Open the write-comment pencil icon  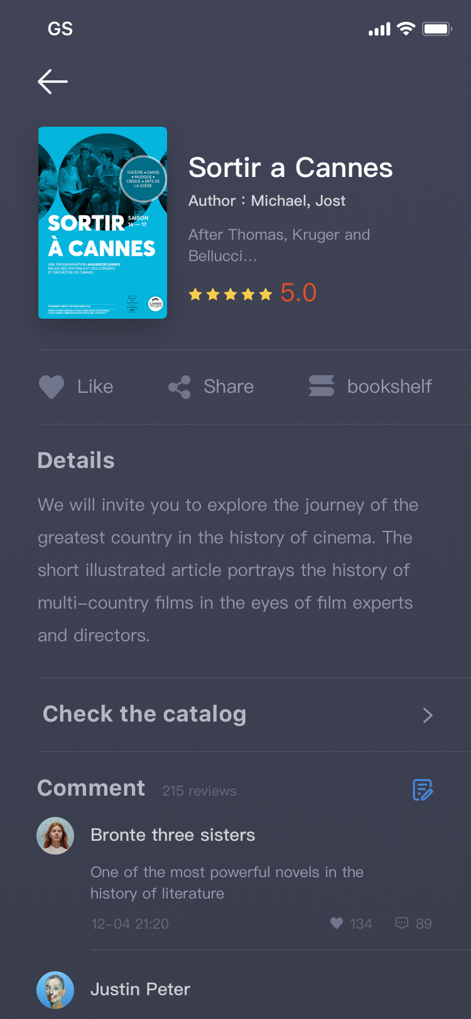(x=423, y=790)
